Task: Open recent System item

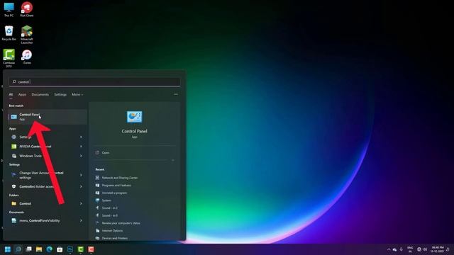Action: point(106,200)
